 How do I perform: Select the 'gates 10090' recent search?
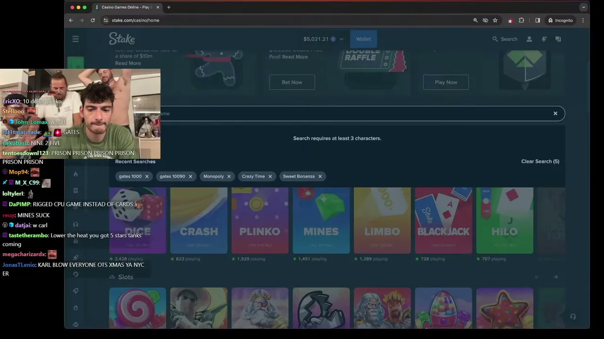pos(172,177)
